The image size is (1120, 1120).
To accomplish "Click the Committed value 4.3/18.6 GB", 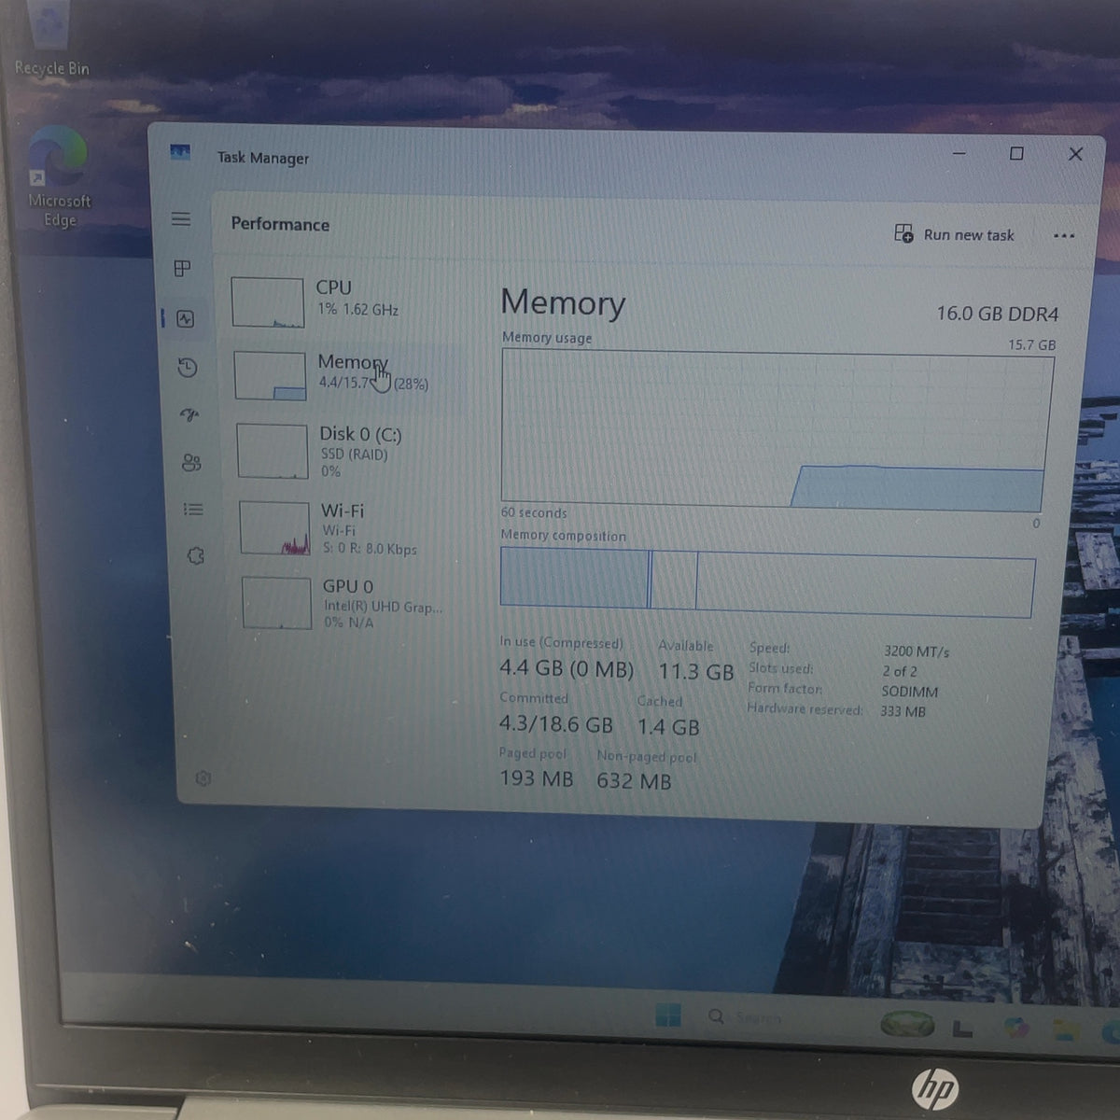I will click(556, 724).
